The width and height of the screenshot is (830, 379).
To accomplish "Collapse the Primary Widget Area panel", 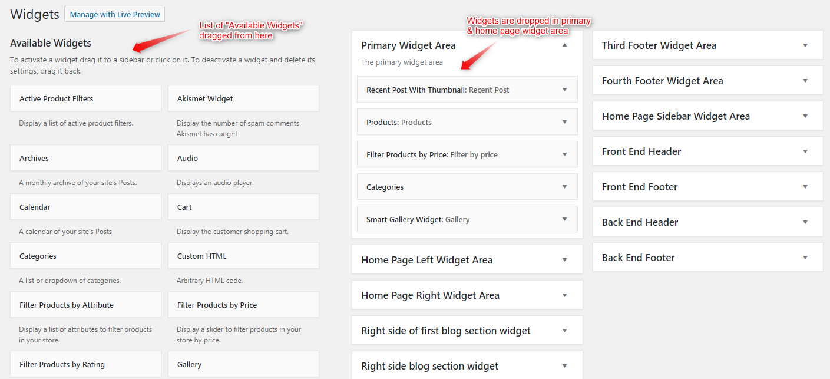I will pyautogui.click(x=564, y=45).
